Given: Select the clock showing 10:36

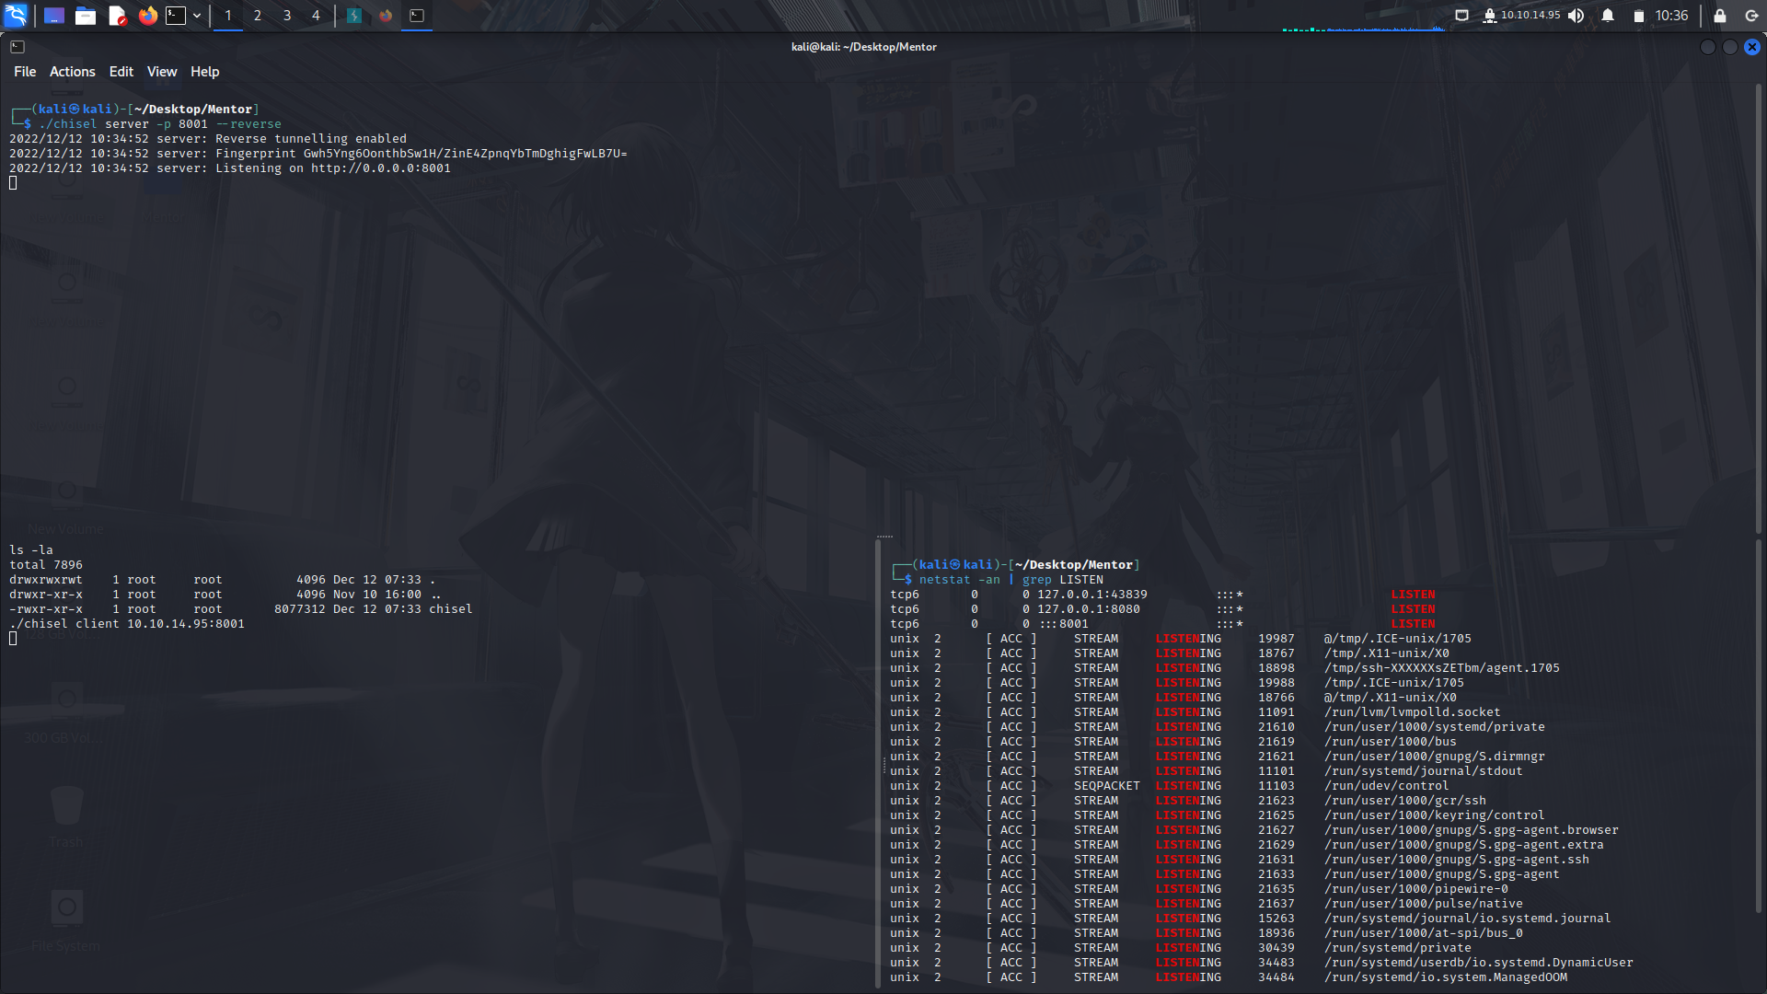Looking at the screenshot, I should click(1671, 16).
